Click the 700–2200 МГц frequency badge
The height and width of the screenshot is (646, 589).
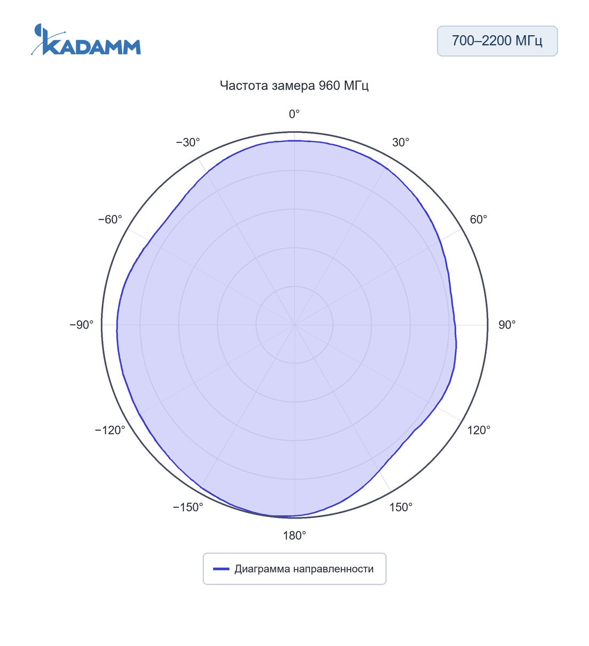click(x=497, y=41)
